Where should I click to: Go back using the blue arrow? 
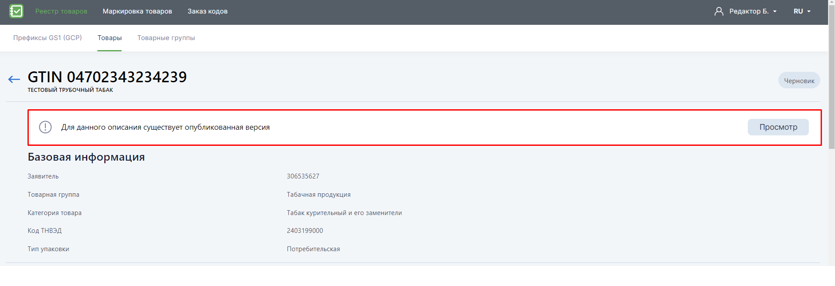(14, 79)
